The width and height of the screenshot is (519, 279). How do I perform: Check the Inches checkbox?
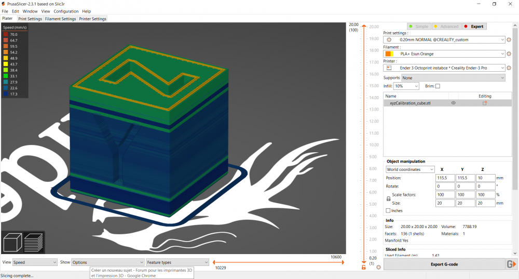click(x=388, y=211)
